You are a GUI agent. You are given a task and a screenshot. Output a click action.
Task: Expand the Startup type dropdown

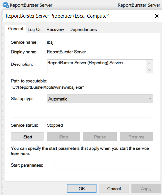tap(100, 99)
